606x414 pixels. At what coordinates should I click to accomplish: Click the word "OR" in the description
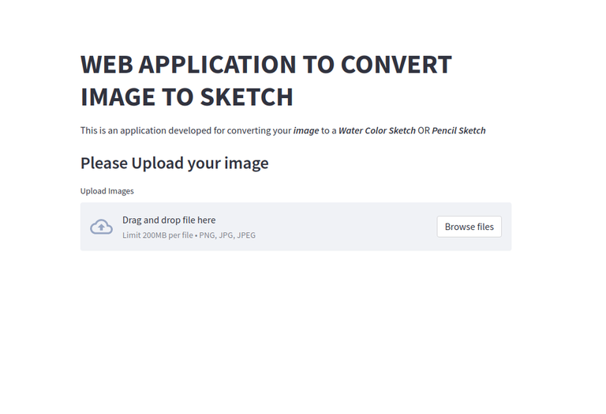424,131
